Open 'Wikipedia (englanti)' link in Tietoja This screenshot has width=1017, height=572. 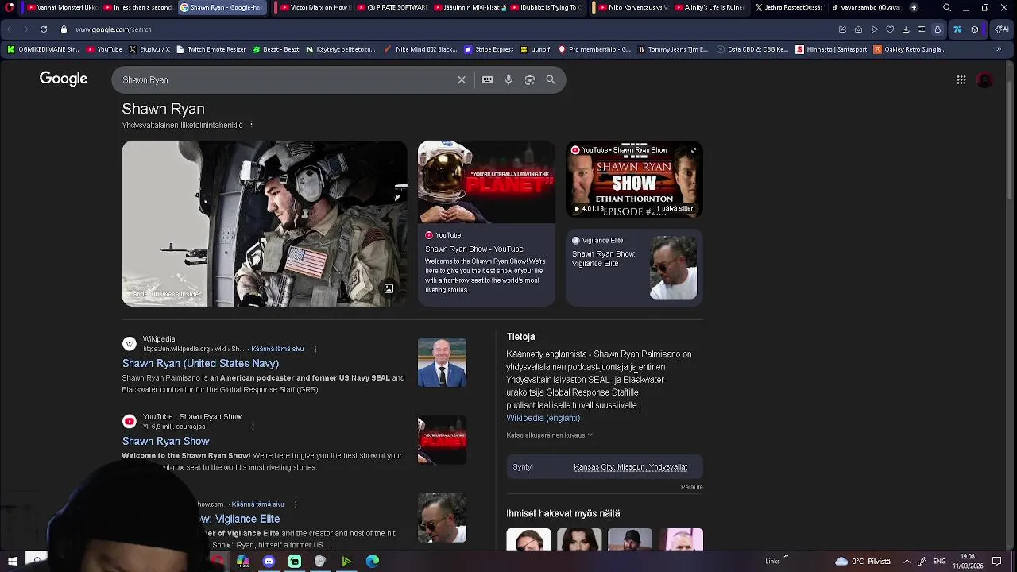tap(543, 418)
